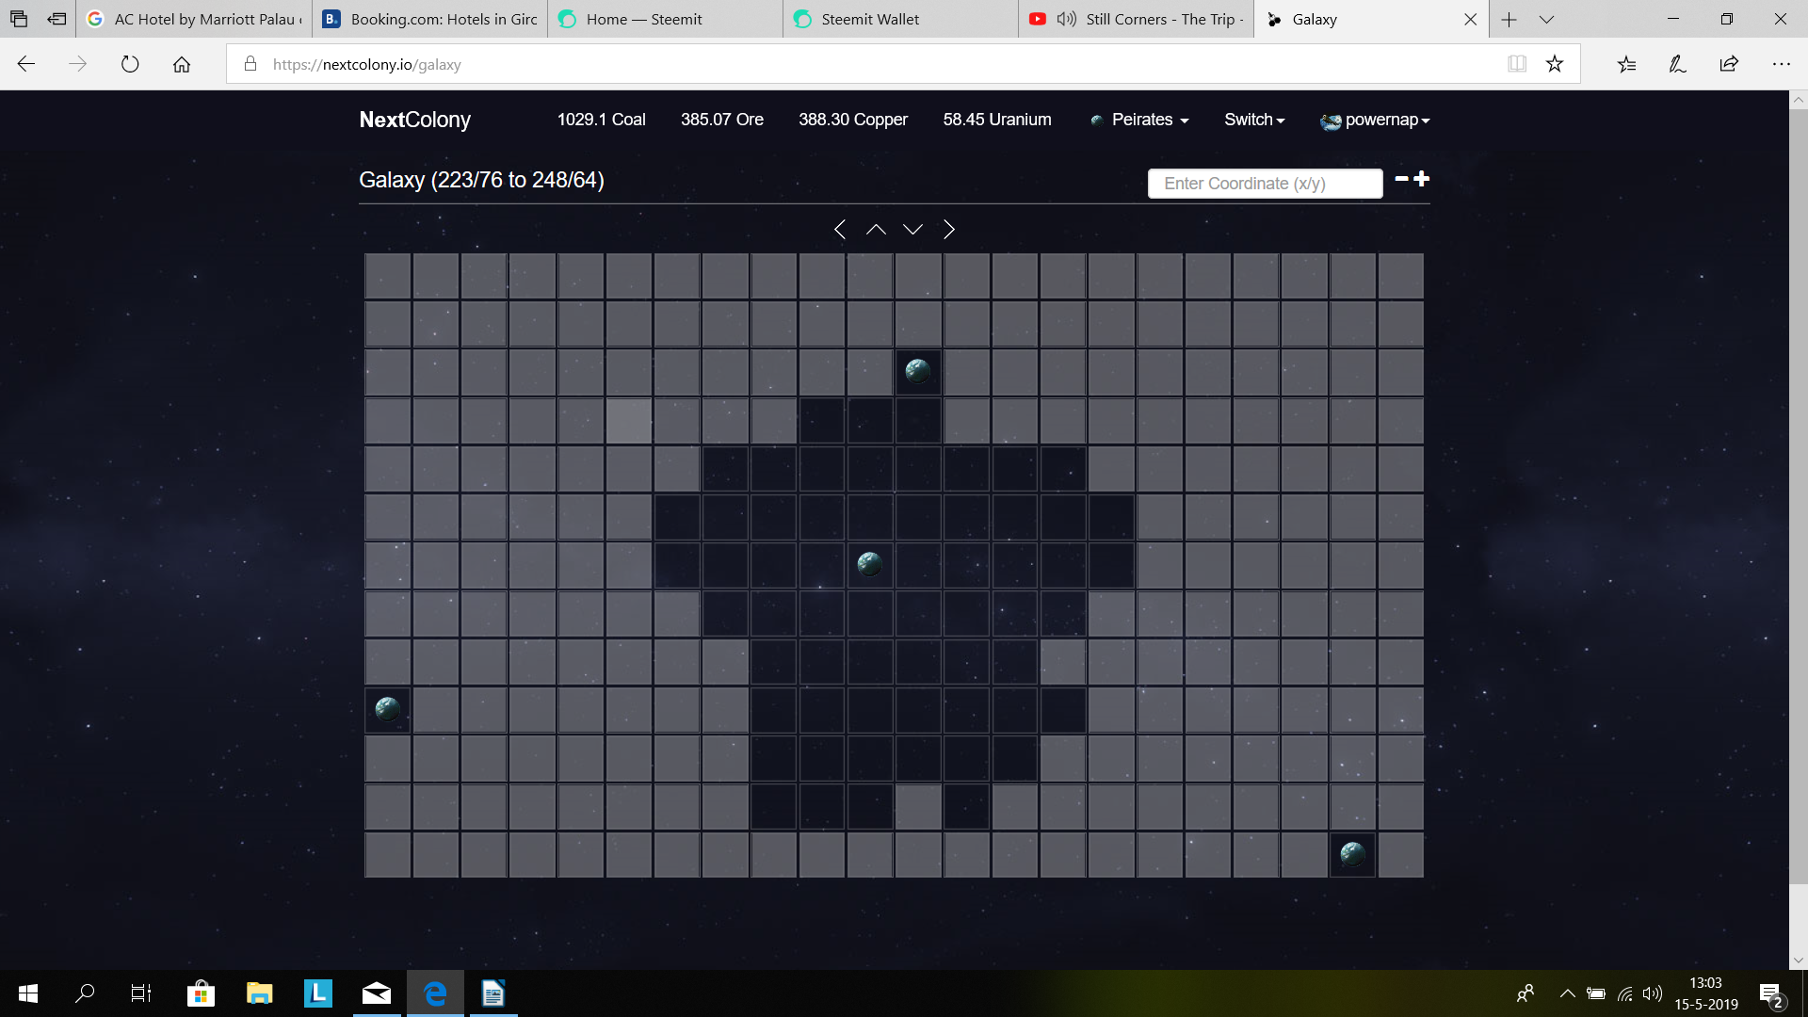Add the page to favorites with the star

pyautogui.click(x=1555, y=63)
